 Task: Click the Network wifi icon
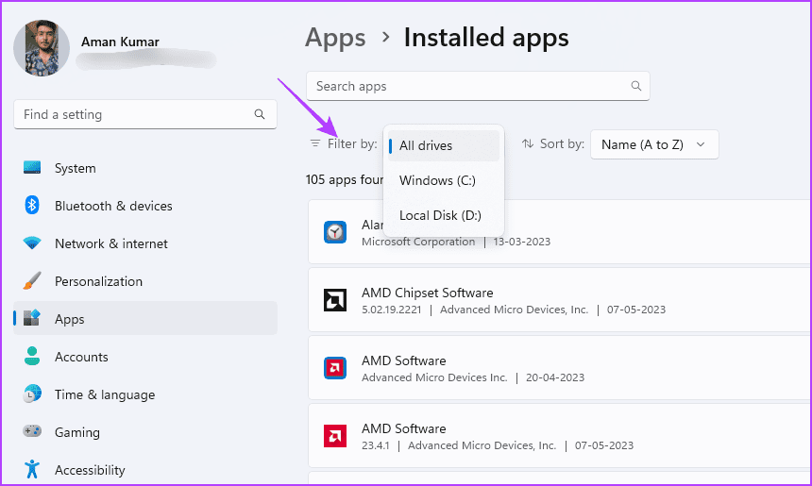pos(32,243)
